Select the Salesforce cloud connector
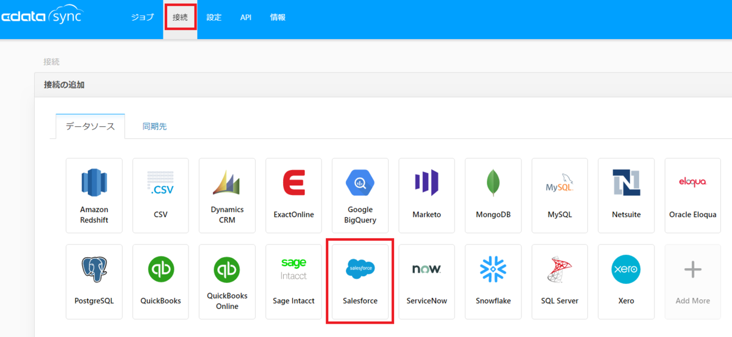Screen dimensions: 732x337 point(360,282)
